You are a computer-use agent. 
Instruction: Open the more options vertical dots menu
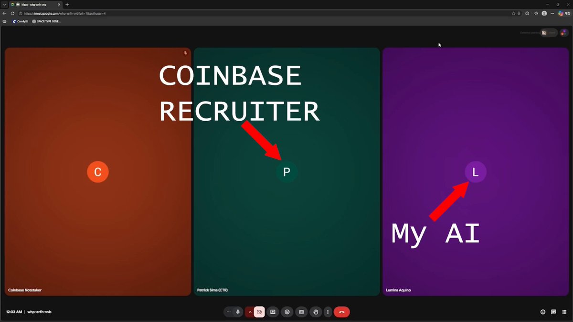pos(328,312)
